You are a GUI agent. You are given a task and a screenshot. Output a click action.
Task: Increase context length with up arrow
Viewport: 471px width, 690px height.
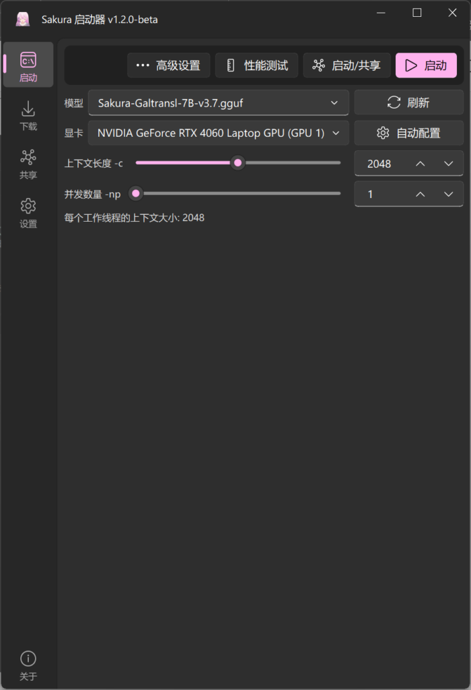(x=420, y=164)
